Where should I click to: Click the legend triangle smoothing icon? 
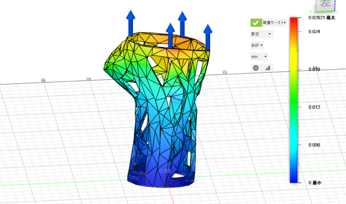click(x=268, y=68)
